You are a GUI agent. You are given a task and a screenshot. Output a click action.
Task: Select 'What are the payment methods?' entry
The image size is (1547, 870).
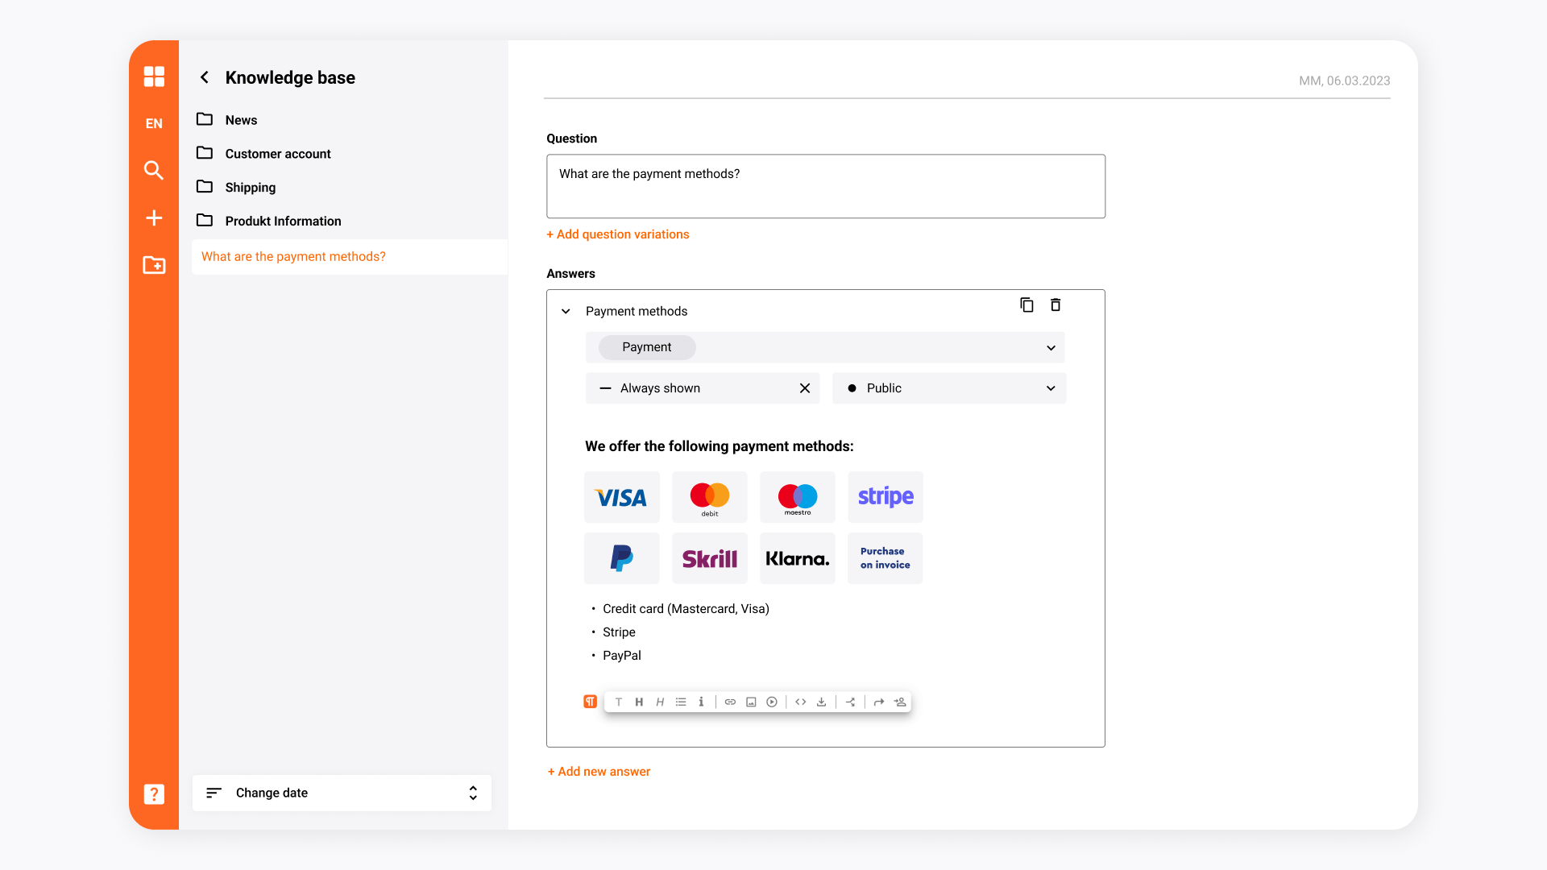350,257
